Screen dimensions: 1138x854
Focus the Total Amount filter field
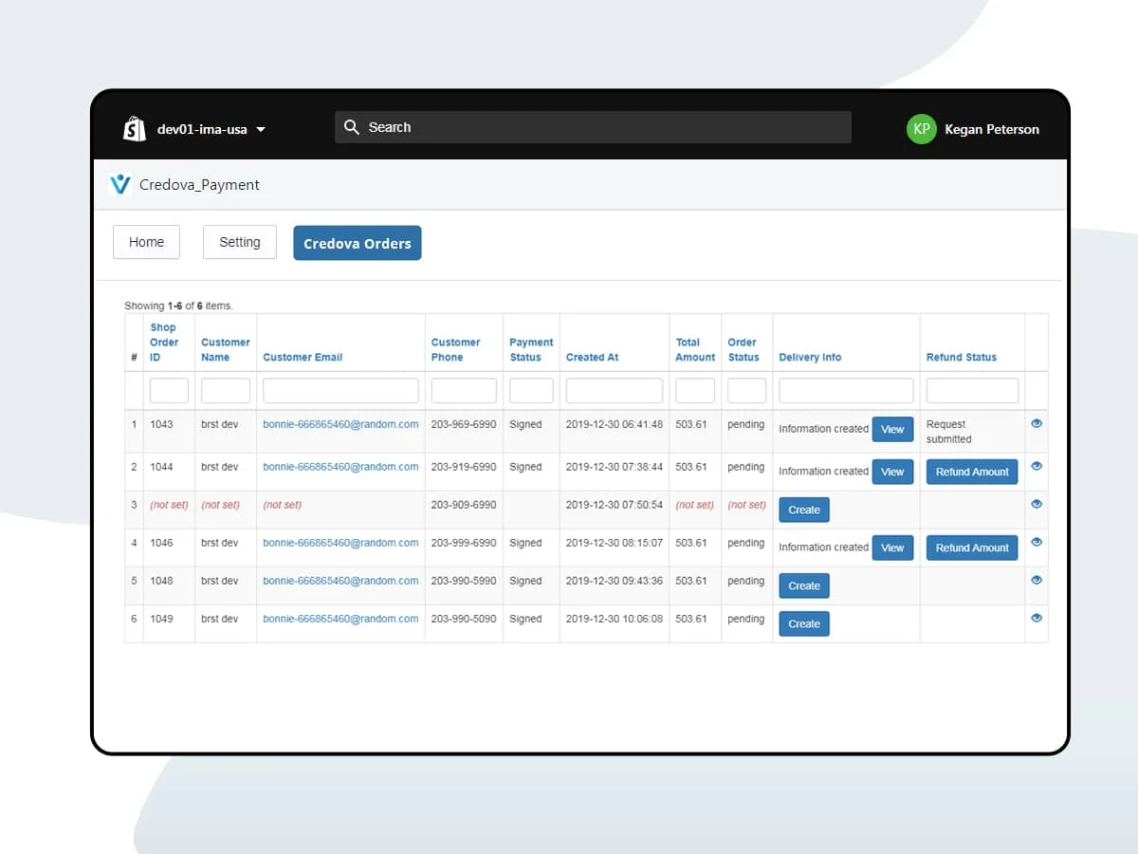pos(695,390)
